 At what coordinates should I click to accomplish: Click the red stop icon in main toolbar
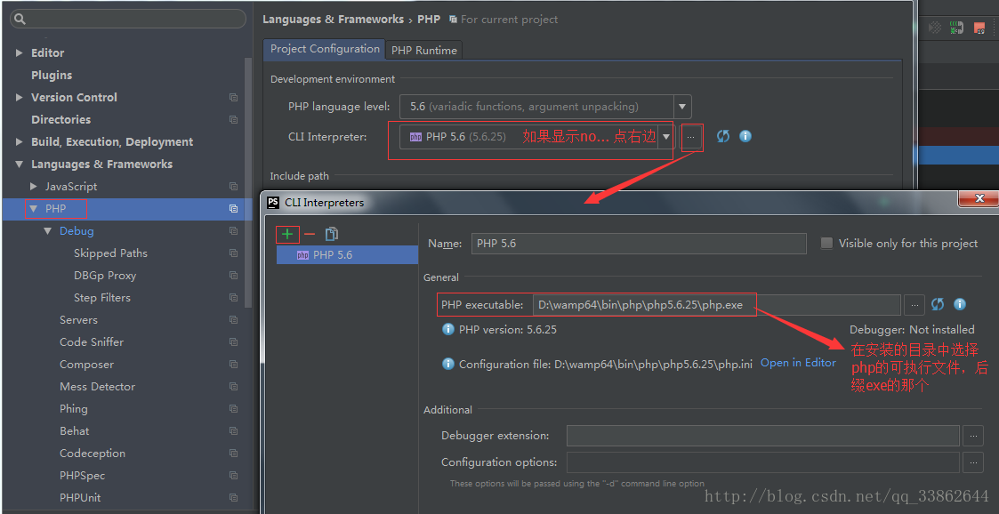point(979,28)
